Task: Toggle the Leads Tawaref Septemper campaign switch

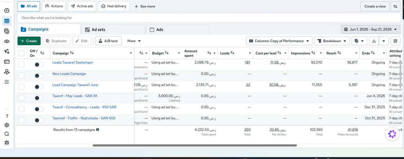Action: 39,64
